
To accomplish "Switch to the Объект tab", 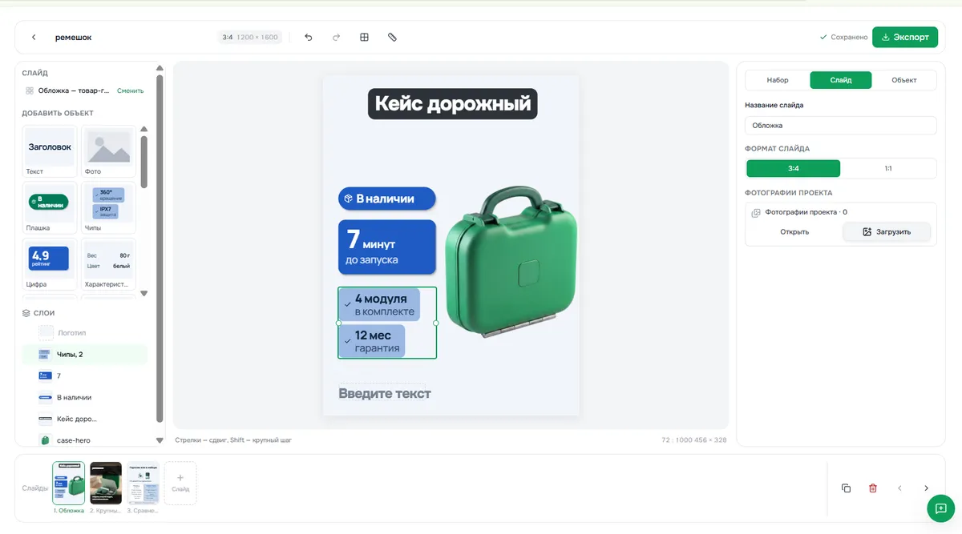I will [x=904, y=80].
